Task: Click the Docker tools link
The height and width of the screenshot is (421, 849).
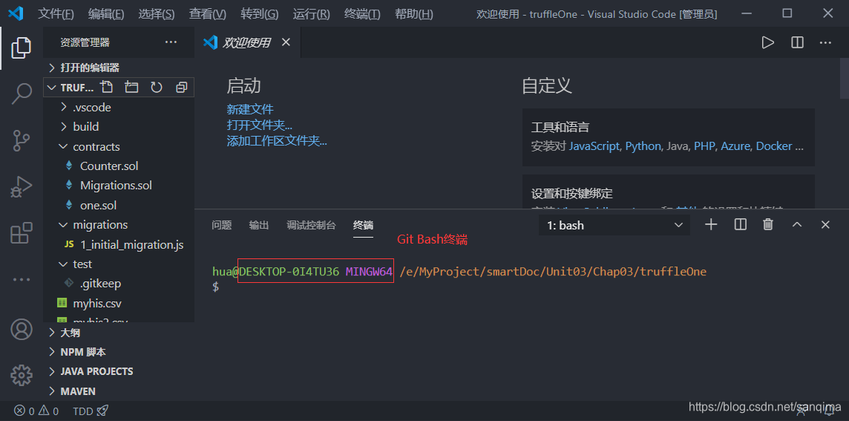Action: click(774, 146)
